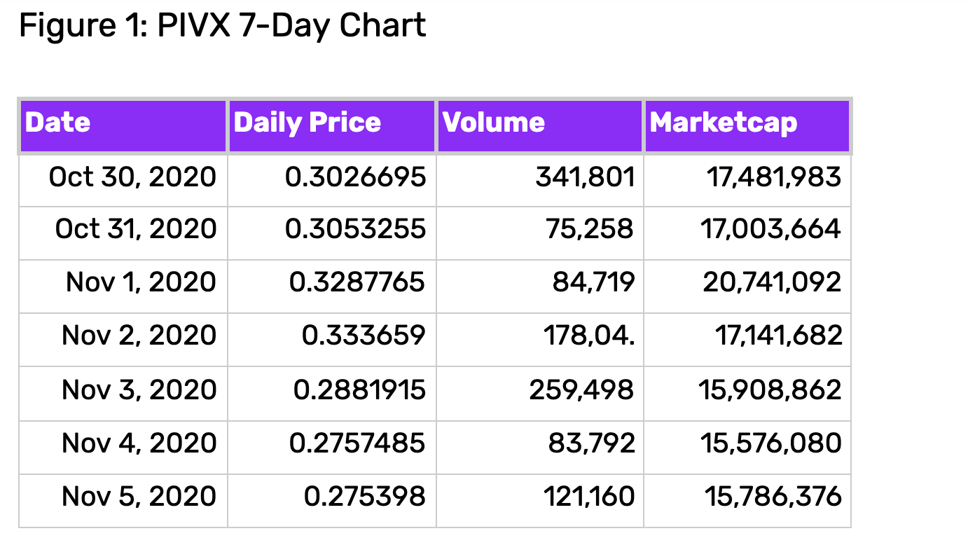This screenshot has width=975, height=559.
Task: Click the Nov 4, 2020 date cell
Action: 123,448
